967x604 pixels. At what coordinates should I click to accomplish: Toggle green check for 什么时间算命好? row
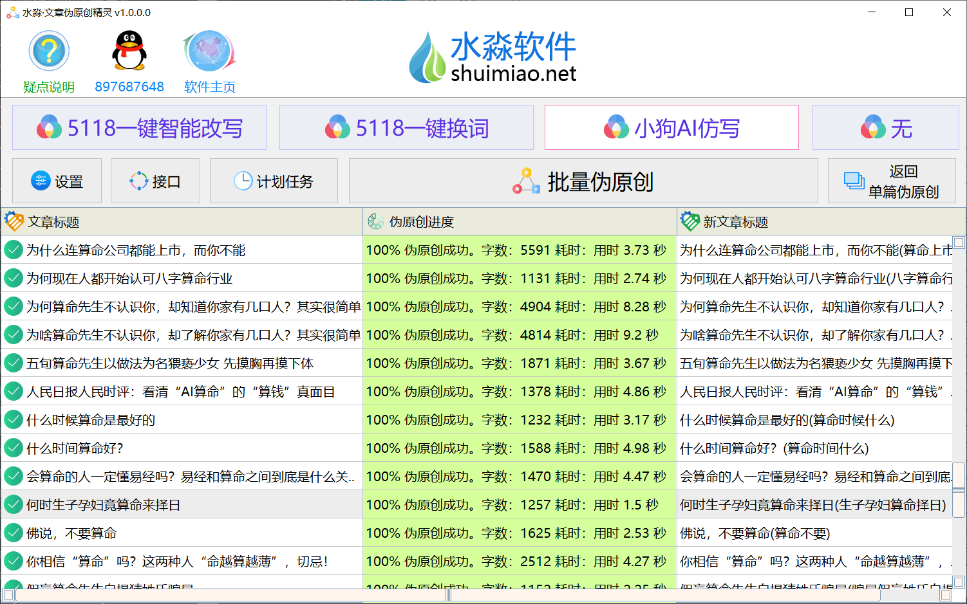[x=14, y=448]
